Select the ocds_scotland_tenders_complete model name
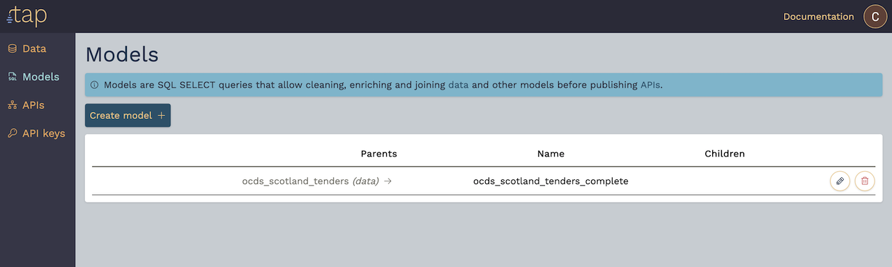This screenshot has width=892, height=267. point(551,181)
